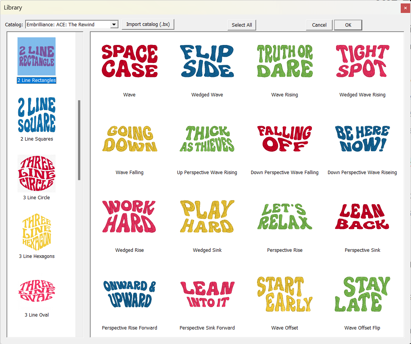The height and width of the screenshot is (344, 411).
Task: Select the Wedged Wave design
Action: tap(207, 61)
